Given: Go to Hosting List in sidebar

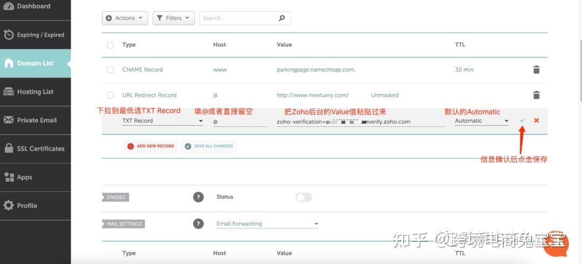Looking at the screenshot, I should pyautogui.click(x=35, y=92).
